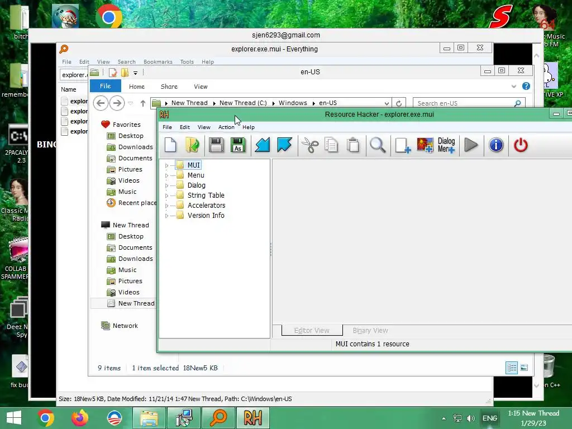Switch Explorer to large icons view

tap(524, 368)
